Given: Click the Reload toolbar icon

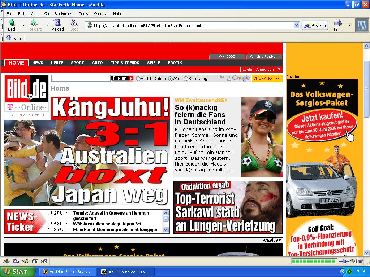Looking at the screenshot, I should click(x=57, y=25).
